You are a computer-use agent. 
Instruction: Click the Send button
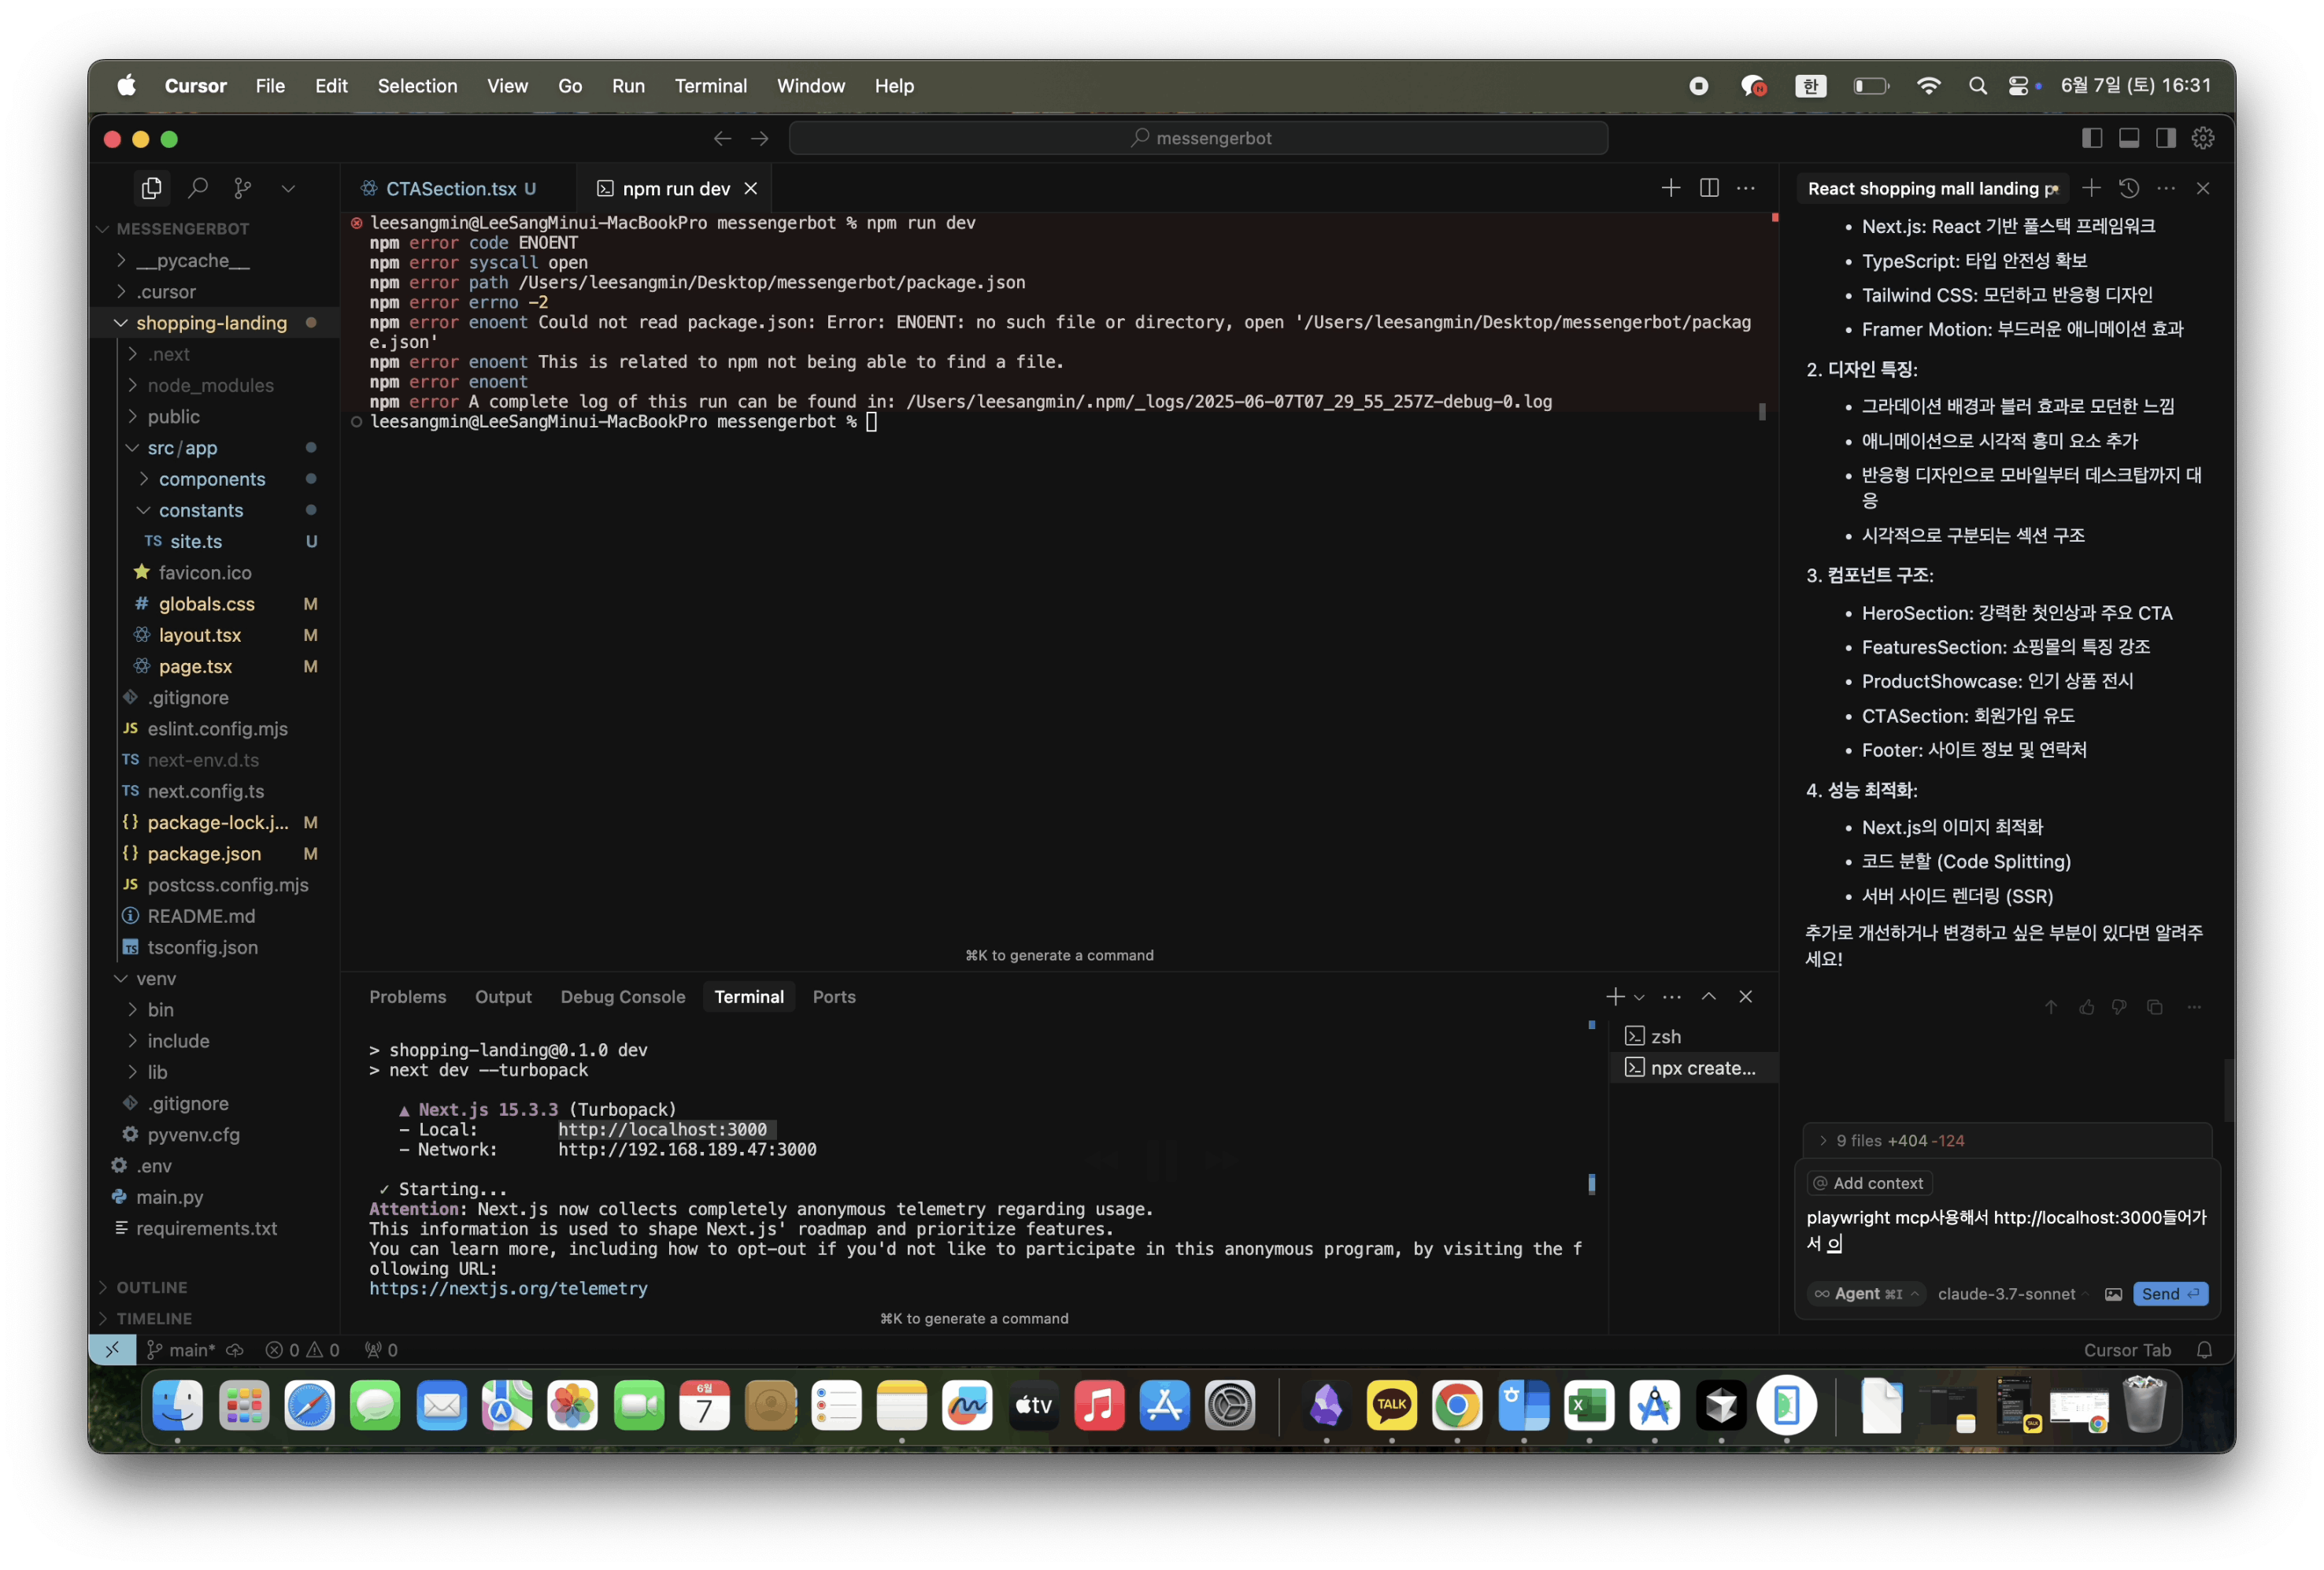(2169, 1294)
